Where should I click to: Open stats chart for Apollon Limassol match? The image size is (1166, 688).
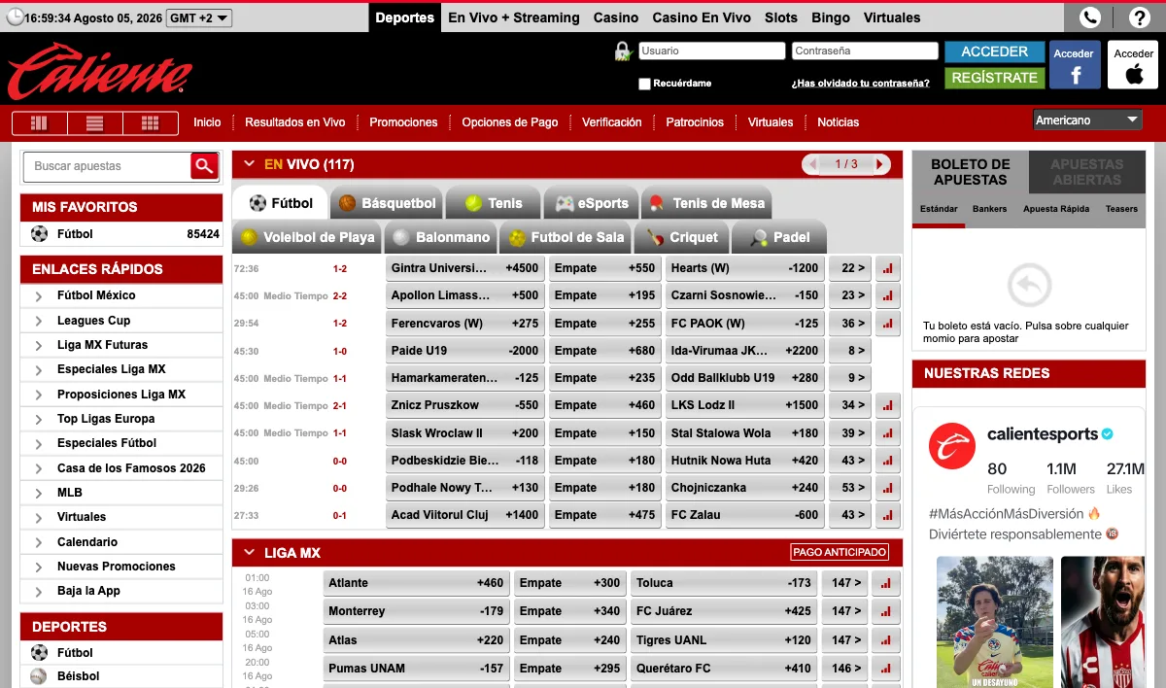click(x=887, y=295)
